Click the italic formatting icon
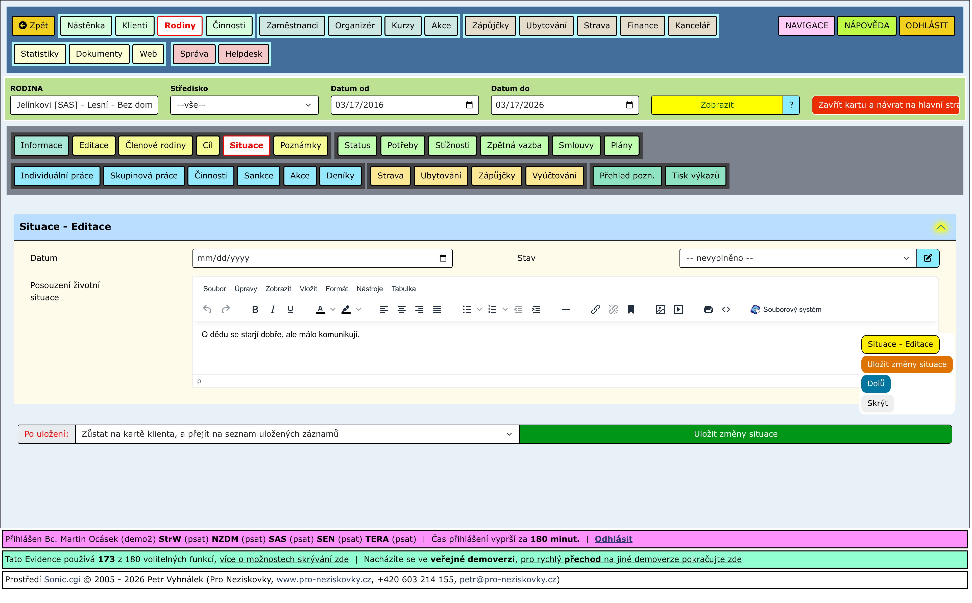This screenshot has width=972, height=603. coord(273,310)
